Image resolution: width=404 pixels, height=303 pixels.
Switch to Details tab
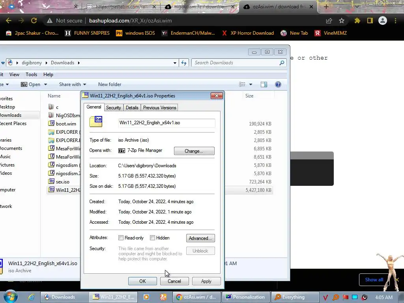[132, 108]
